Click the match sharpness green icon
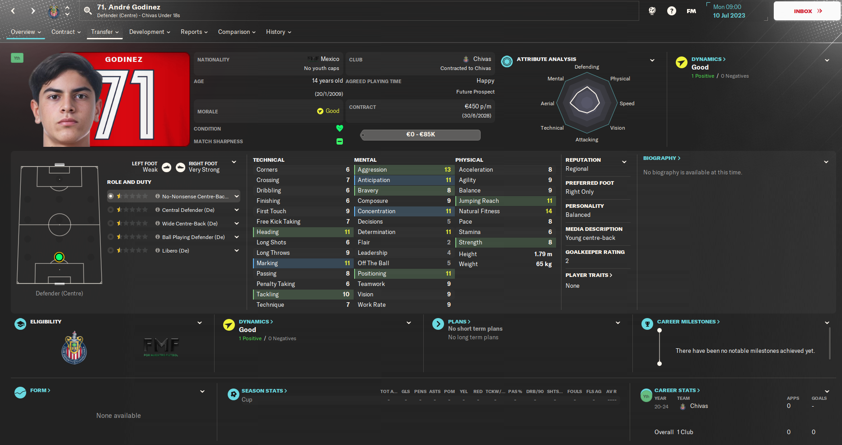Image resolution: width=842 pixels, height=445 pixels. coord(340,141)
